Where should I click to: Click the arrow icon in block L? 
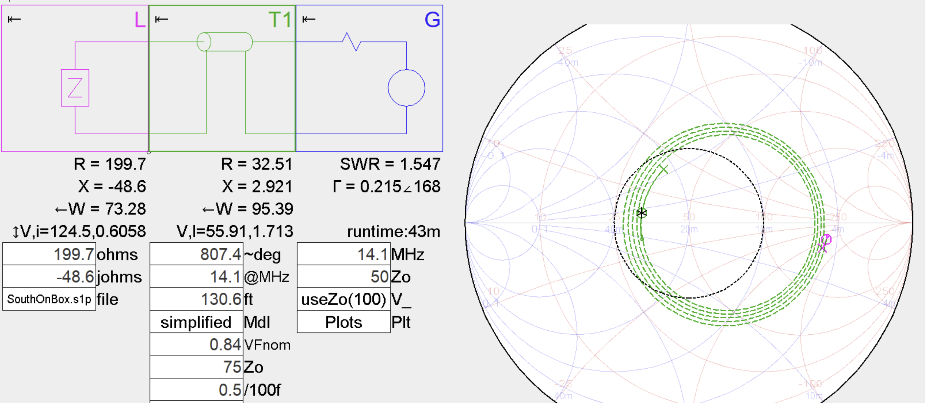[x=14, y=19]
